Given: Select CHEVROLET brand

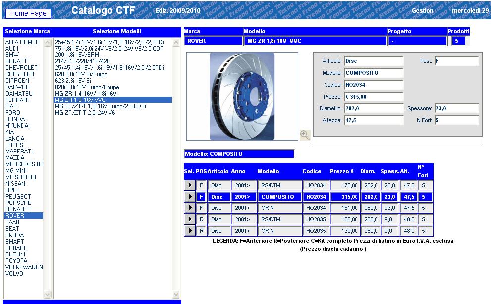Looking at the screenshot, I should [x=21, y=68].
